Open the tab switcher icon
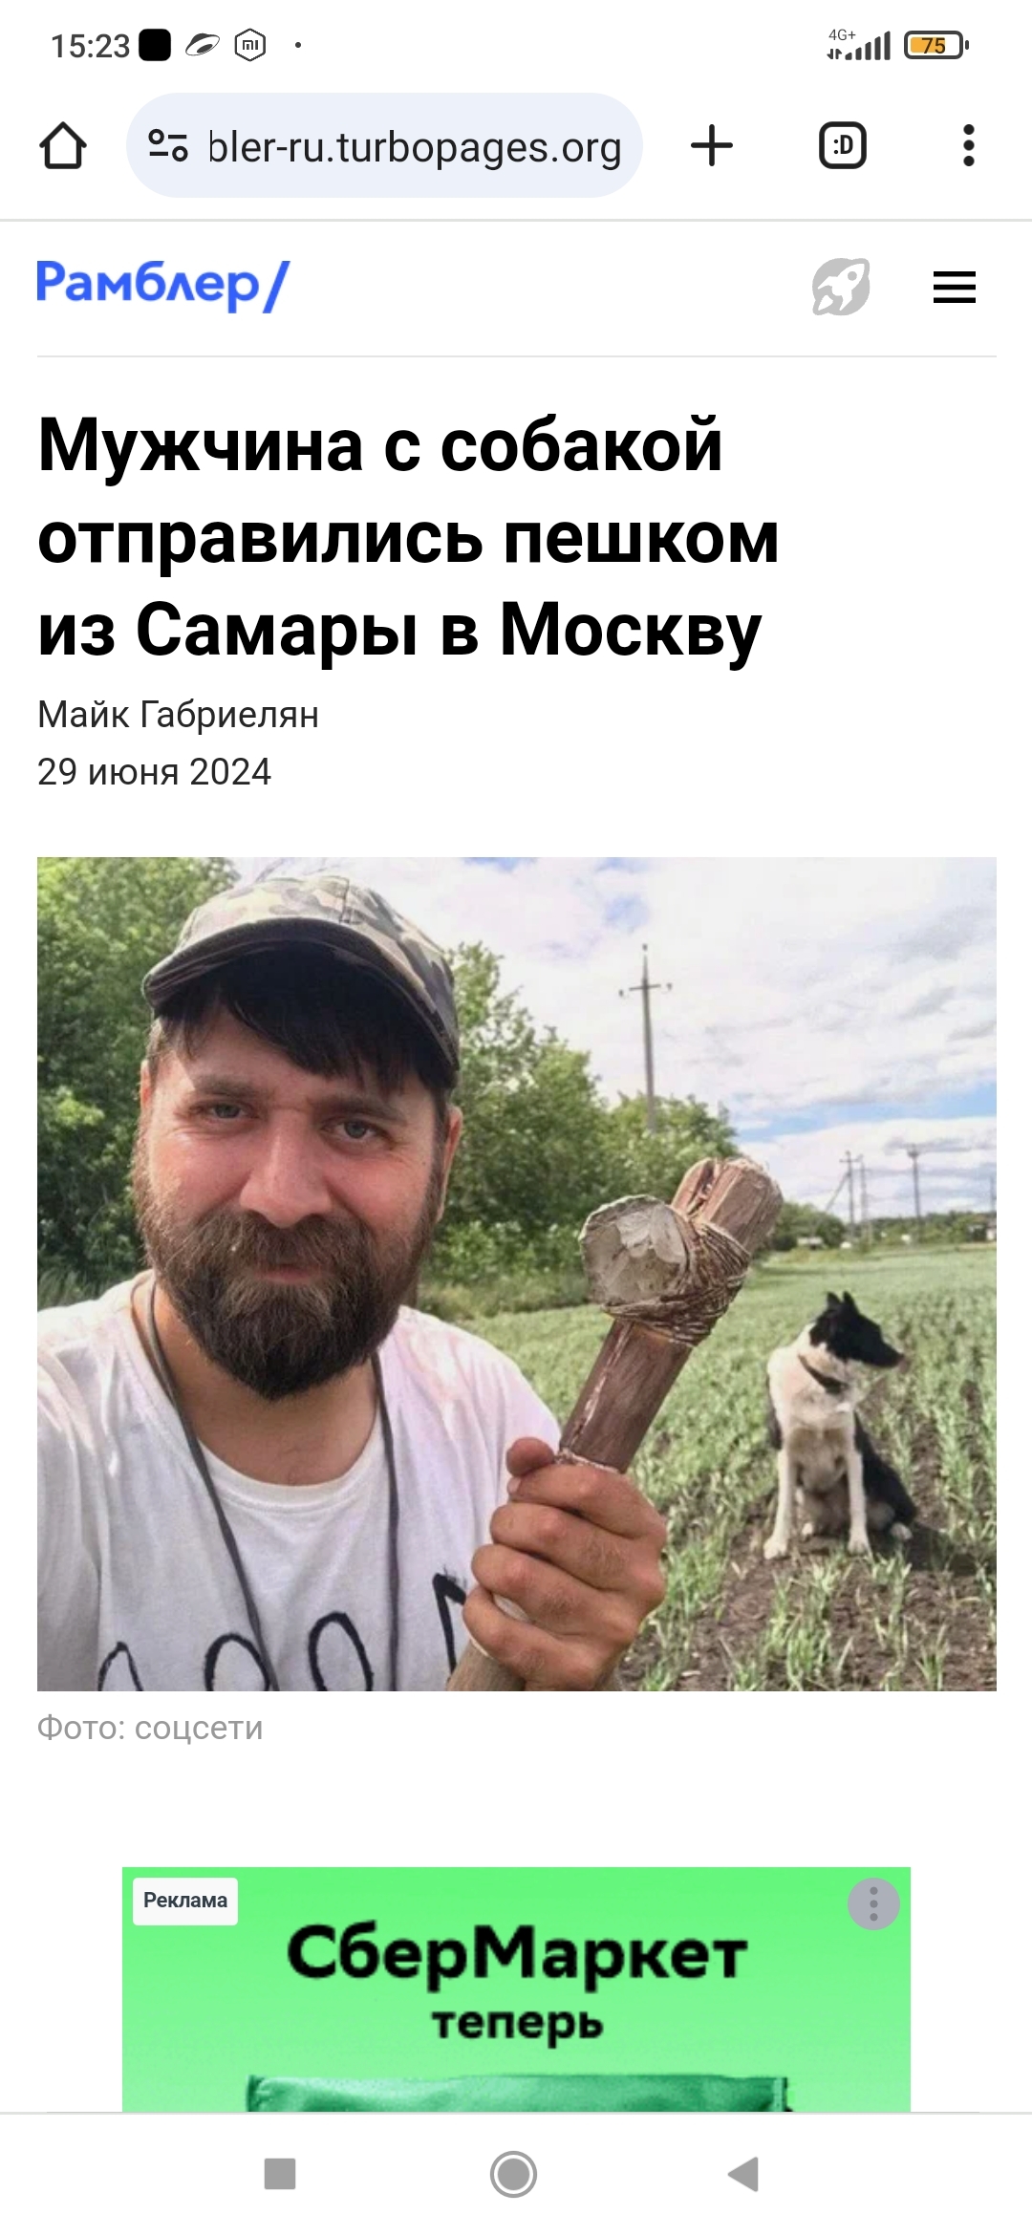This screenshot has height=2236, width=1032. pyautogui.click(x=843, y=146)
